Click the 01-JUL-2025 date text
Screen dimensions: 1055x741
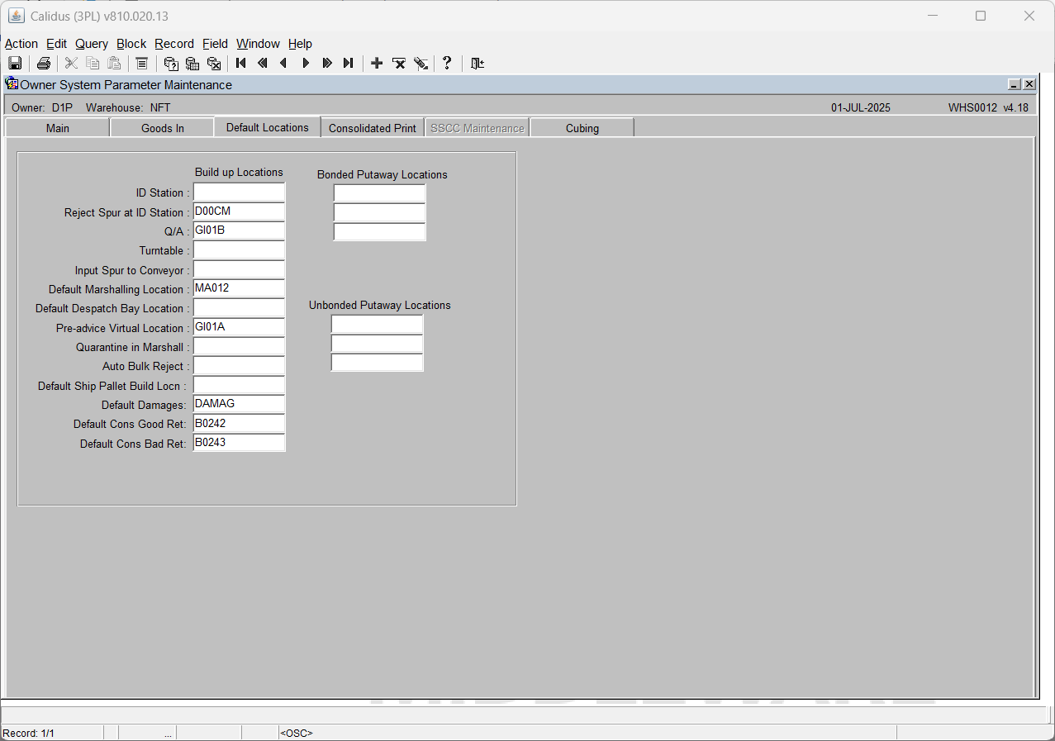pyautogui.click(x=861, y=107)
